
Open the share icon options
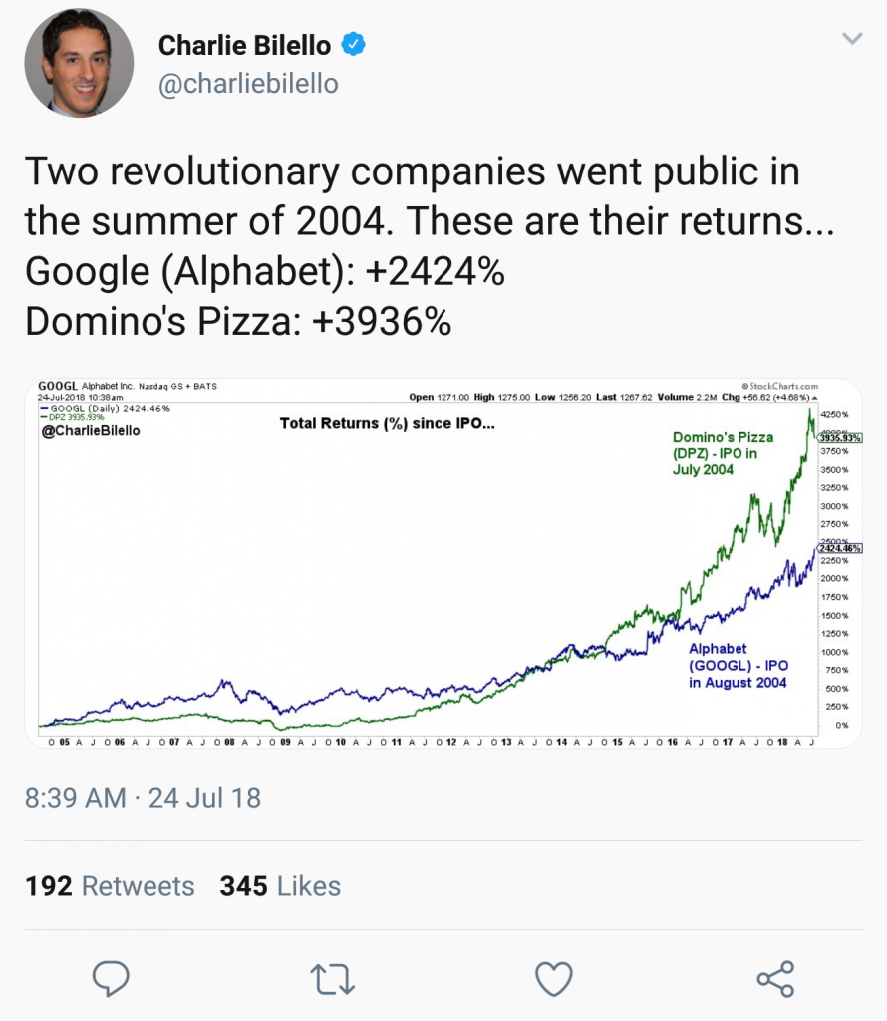tap(775, 979)
